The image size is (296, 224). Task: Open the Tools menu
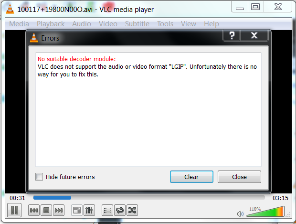[x=165, y=24]
